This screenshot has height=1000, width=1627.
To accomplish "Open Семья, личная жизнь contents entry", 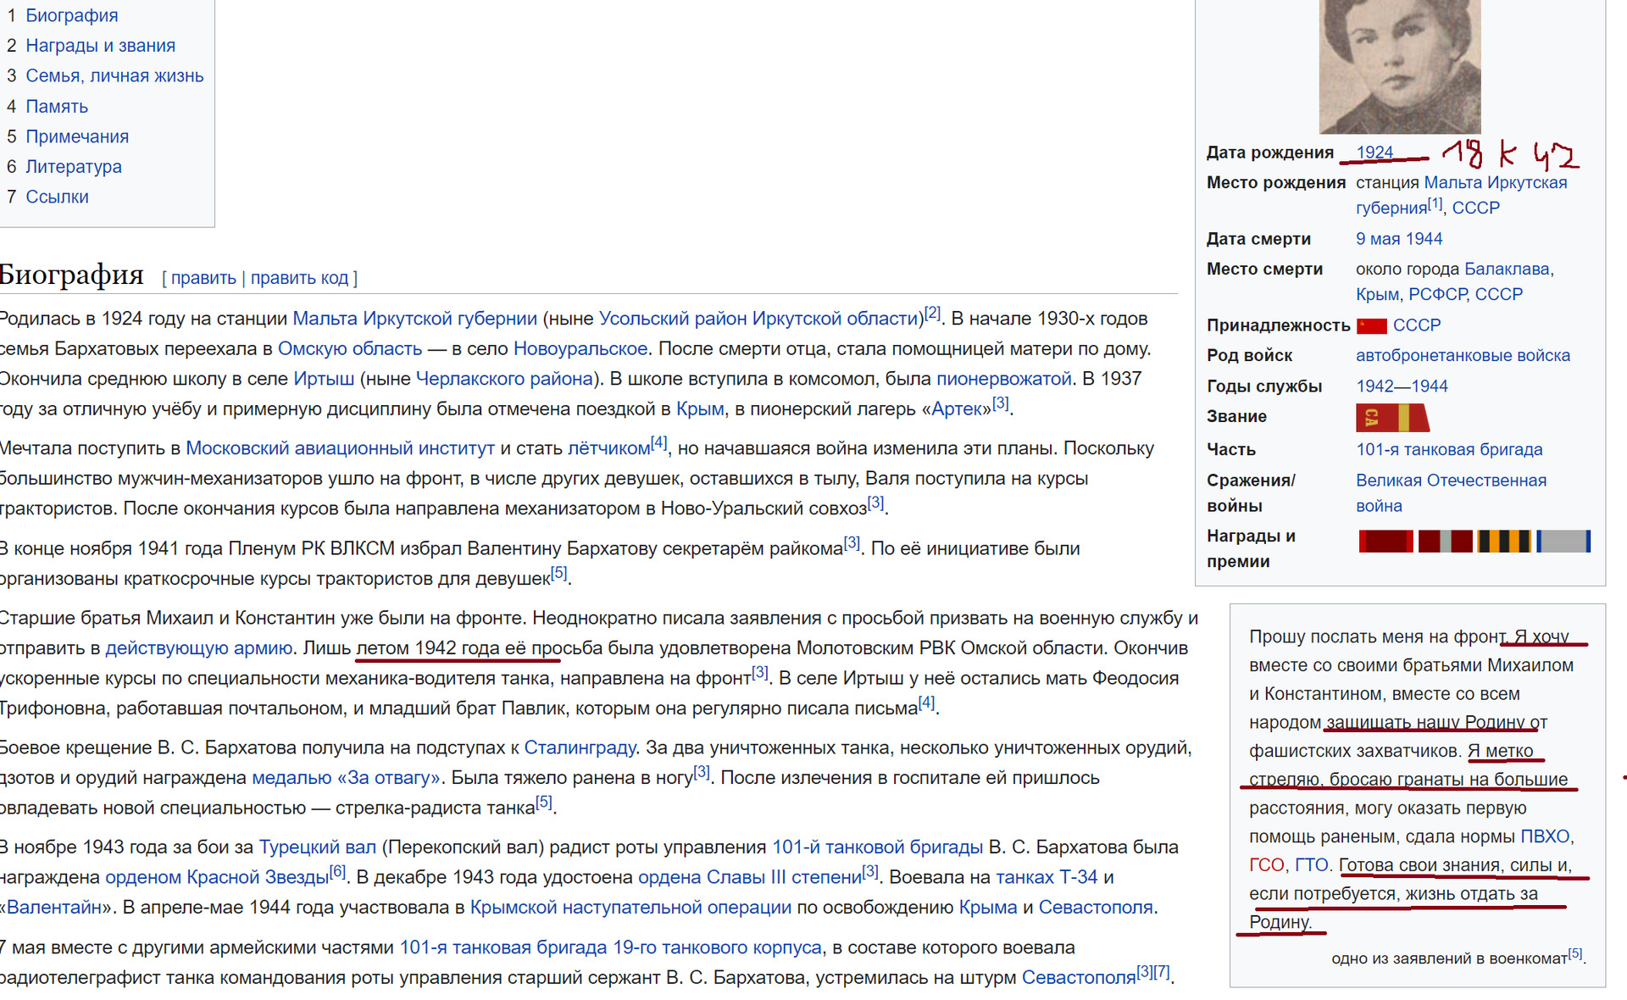I will [114, 75].
